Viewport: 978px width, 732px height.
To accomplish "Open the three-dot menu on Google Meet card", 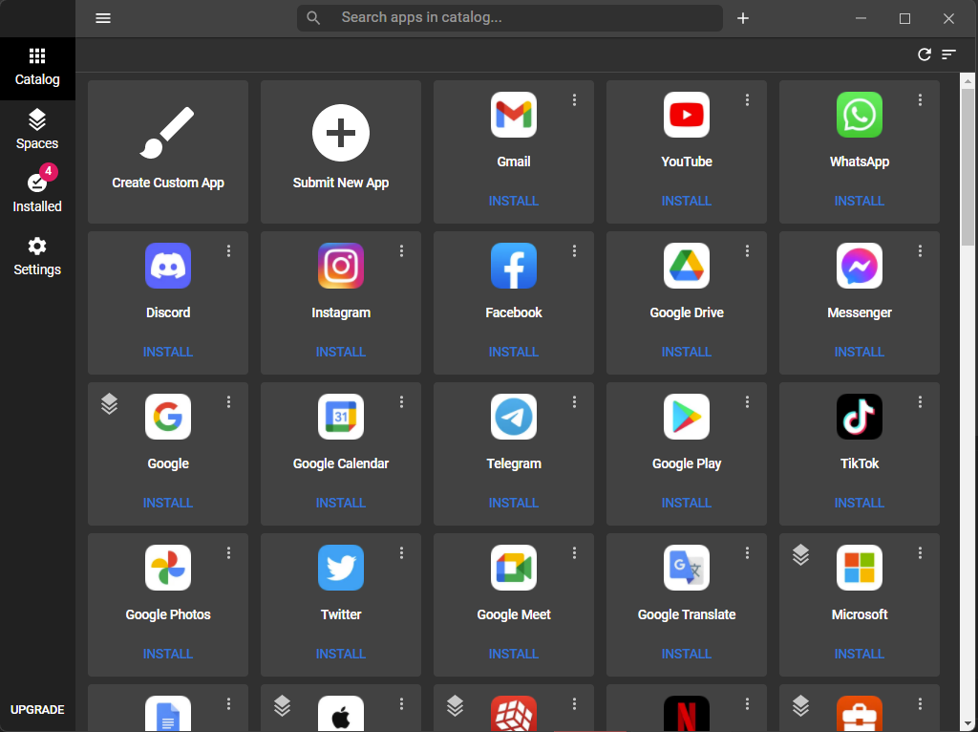I will pyautogui.click(x=574, y=553).
